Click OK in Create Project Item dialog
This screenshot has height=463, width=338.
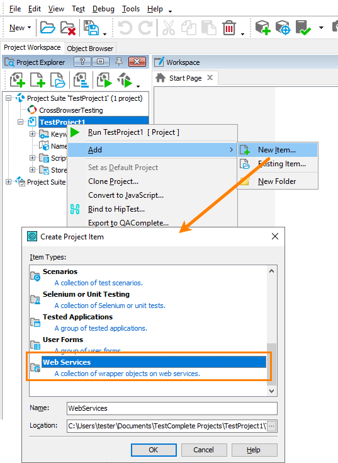point(154,450)
